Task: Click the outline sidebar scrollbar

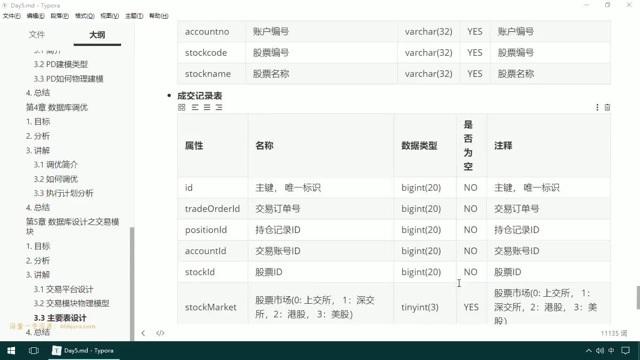Action: click(132, 284)
